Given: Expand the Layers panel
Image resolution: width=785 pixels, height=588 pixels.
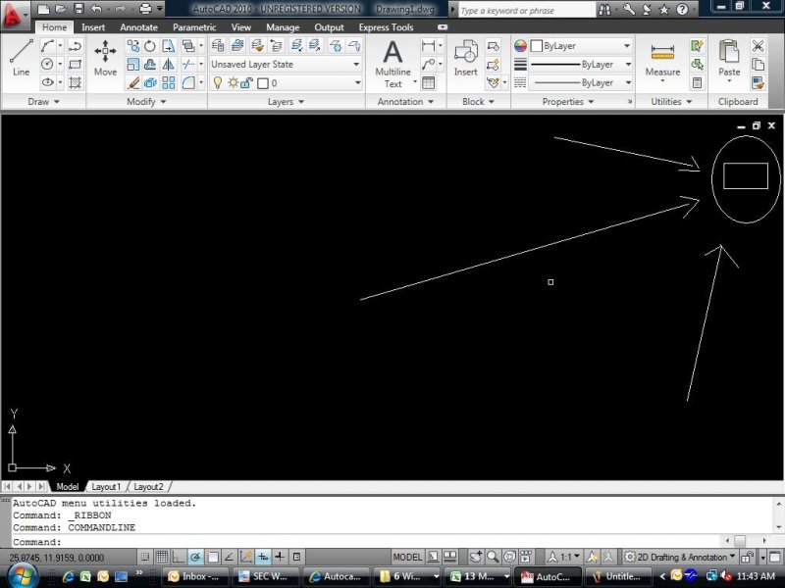Looking at the screenshot, I should [286, 102].
